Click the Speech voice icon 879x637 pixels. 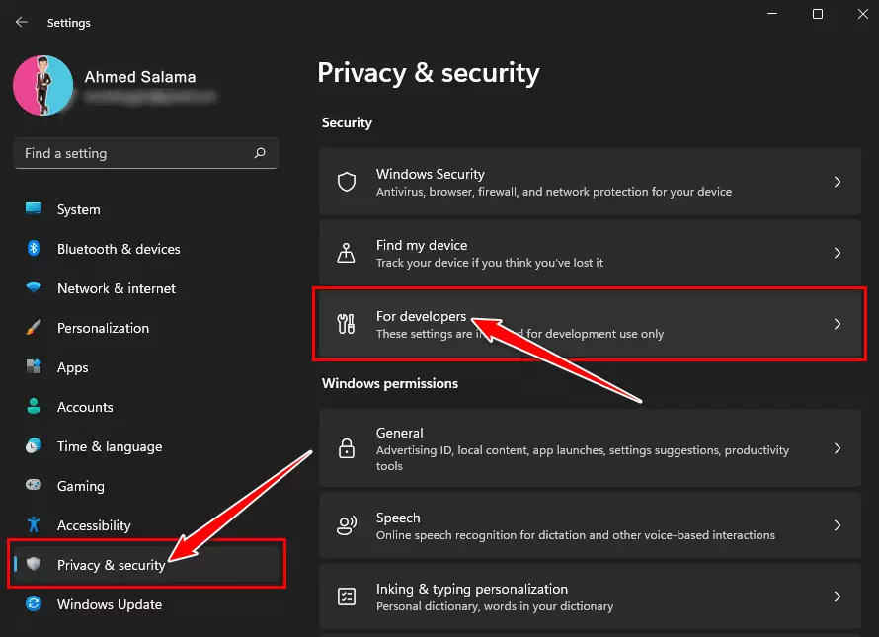point(347,525)
